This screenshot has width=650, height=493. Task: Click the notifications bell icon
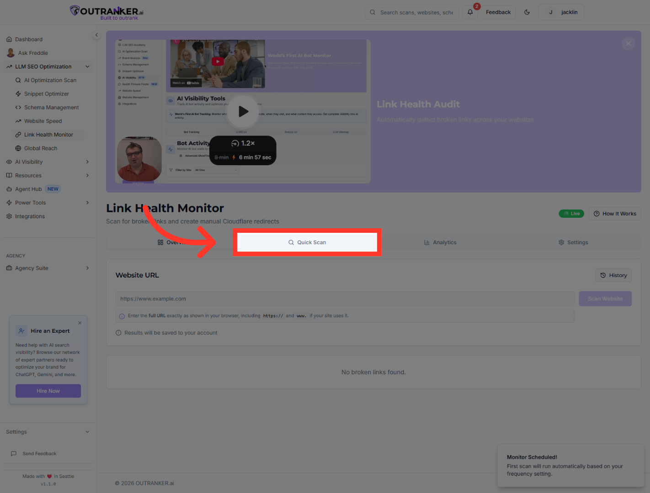click(x=470, y=12)
